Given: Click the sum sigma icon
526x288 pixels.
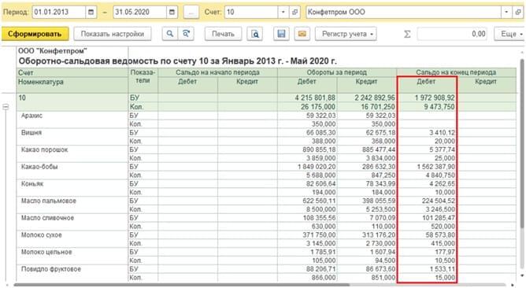Looking at the screenshot, I should tap(407, 34).
